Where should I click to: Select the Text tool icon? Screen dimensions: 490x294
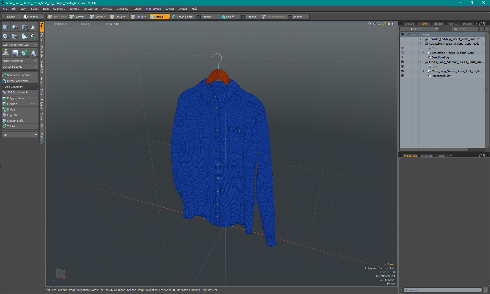[x=33, y=36]
